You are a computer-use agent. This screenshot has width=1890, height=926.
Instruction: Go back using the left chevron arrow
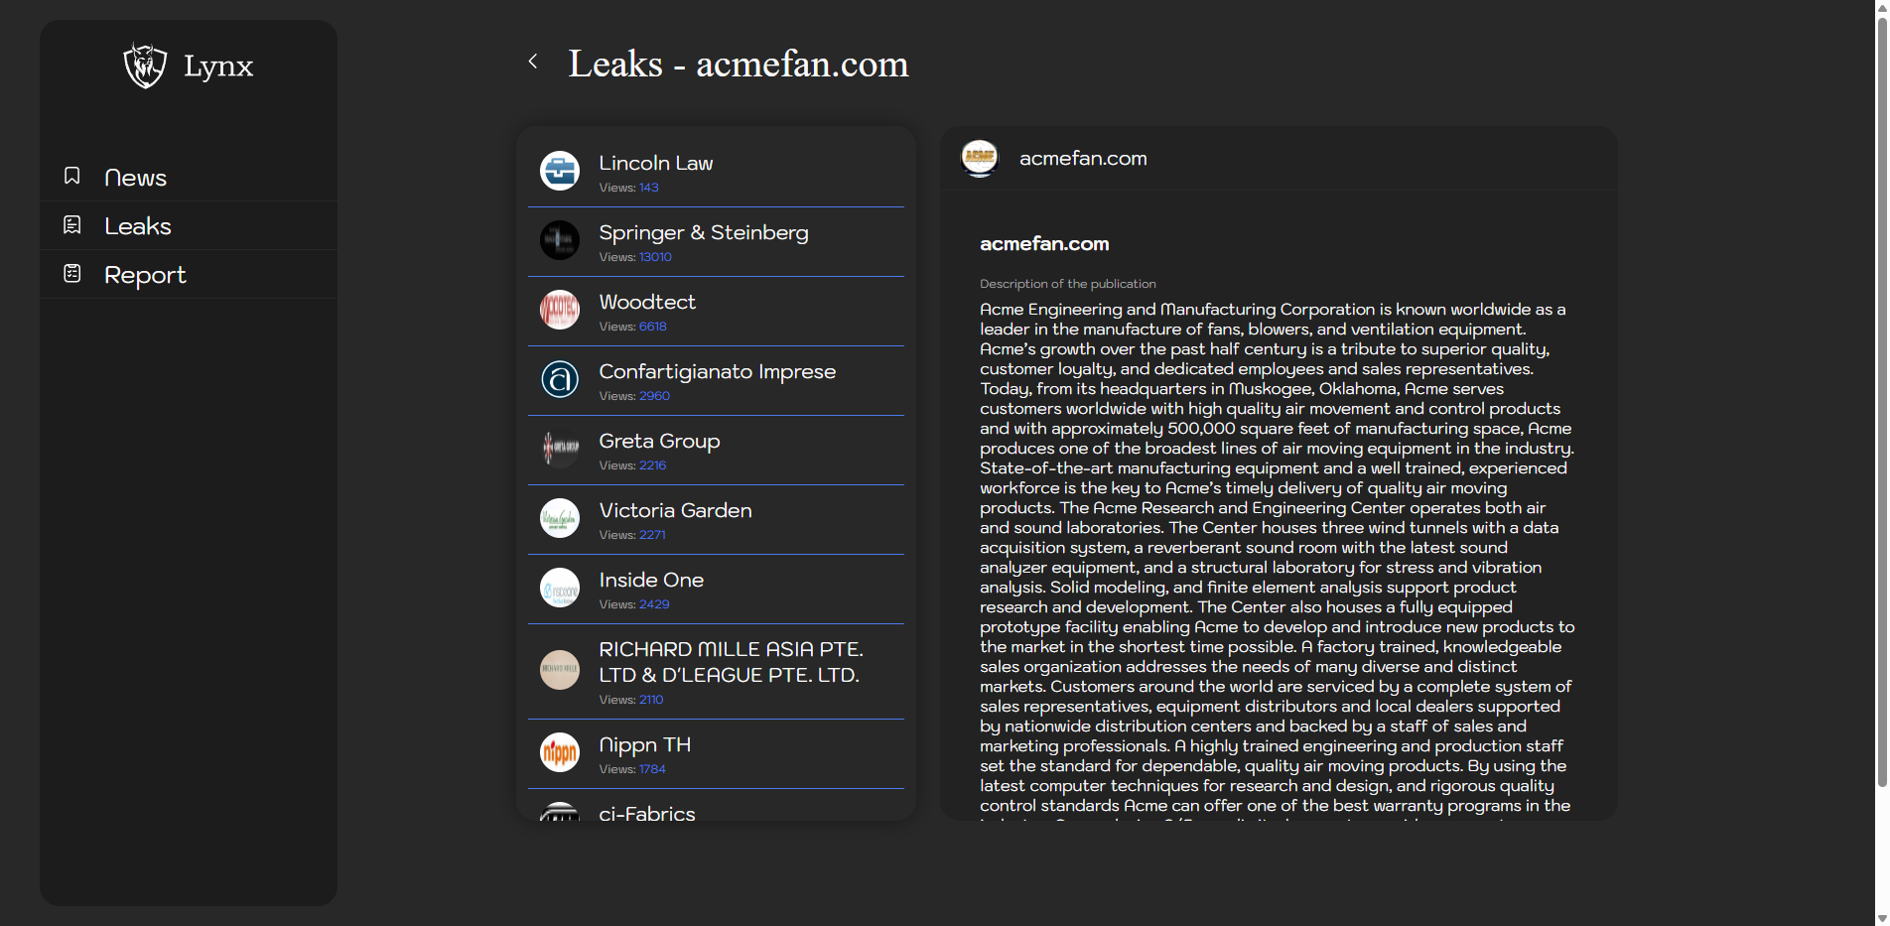click(533, 62)
